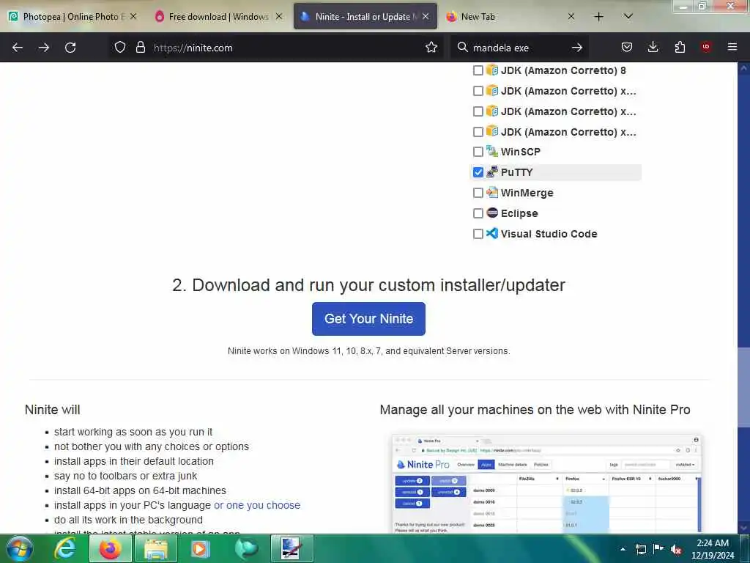
Task: Click the PuTTY application icon
Action: [x=492, y=172]
